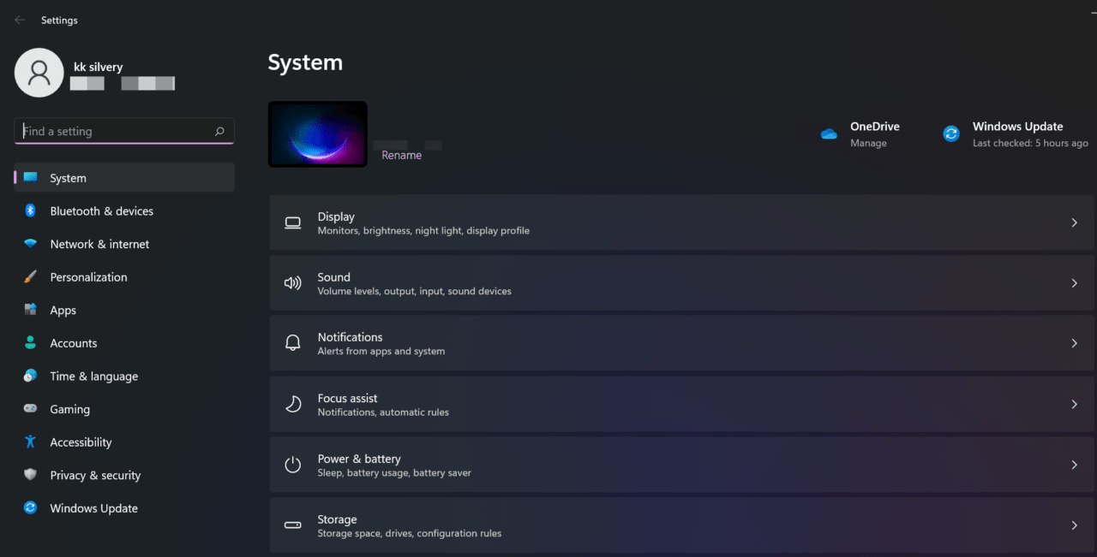Open the Power & battery row

(682, 465)
